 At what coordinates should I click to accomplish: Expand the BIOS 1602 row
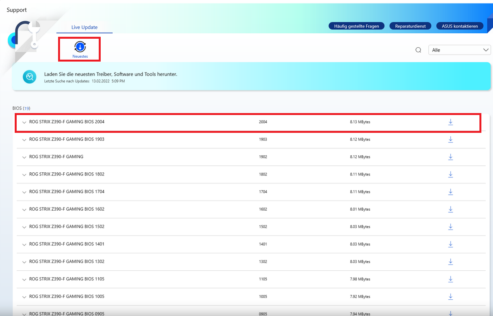pos(24,210)
